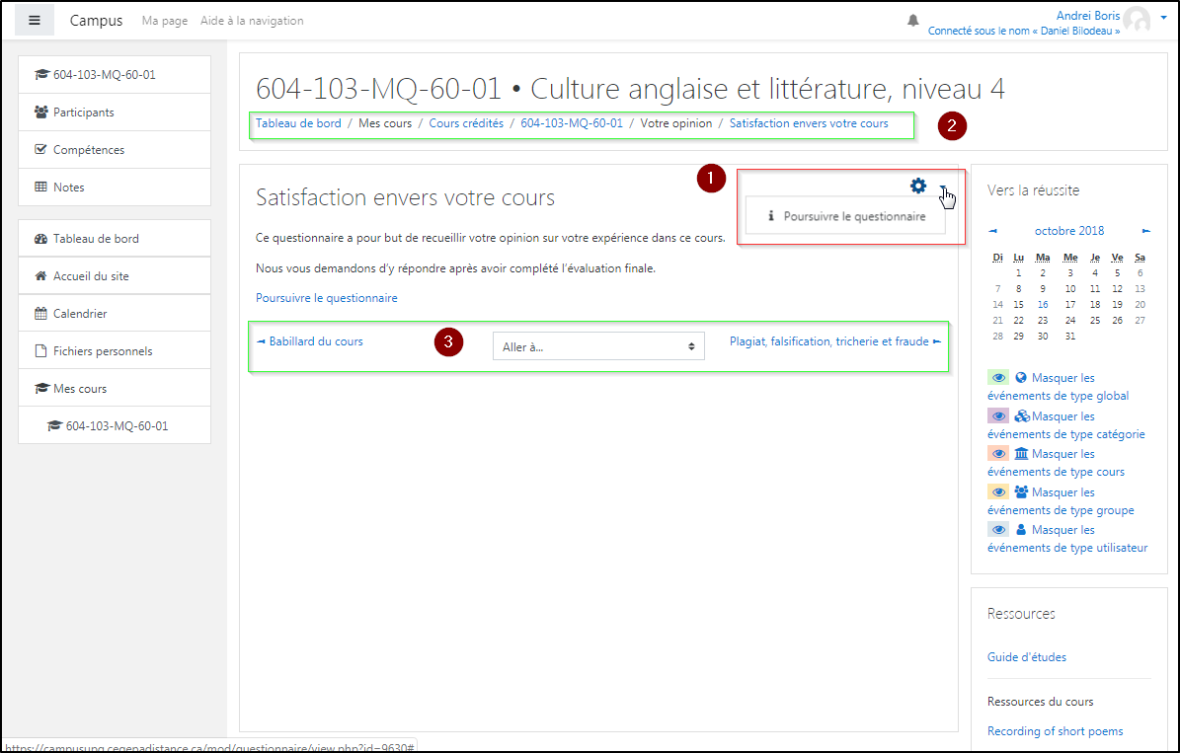
Task: Click the hamburger menu icon
Action: [35, 20]
